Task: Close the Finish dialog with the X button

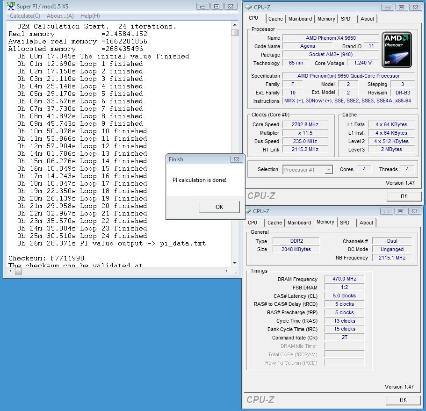Action: [236, 159]
